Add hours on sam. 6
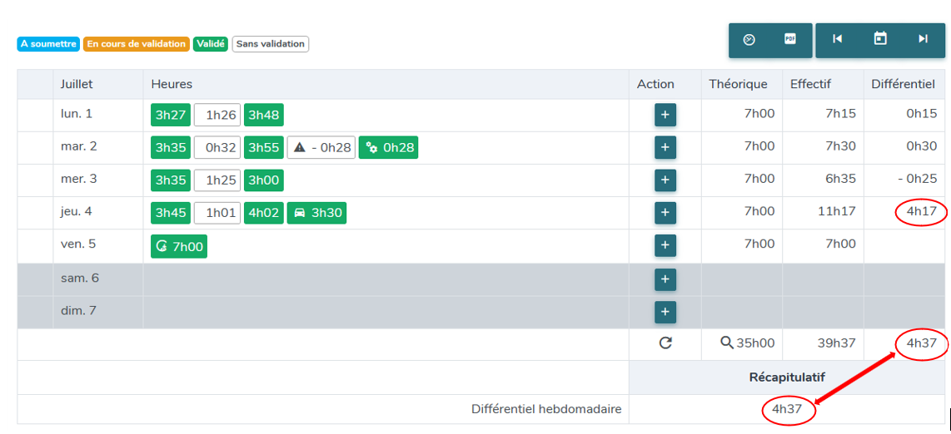951x434 pixels. tap(665, 279)
